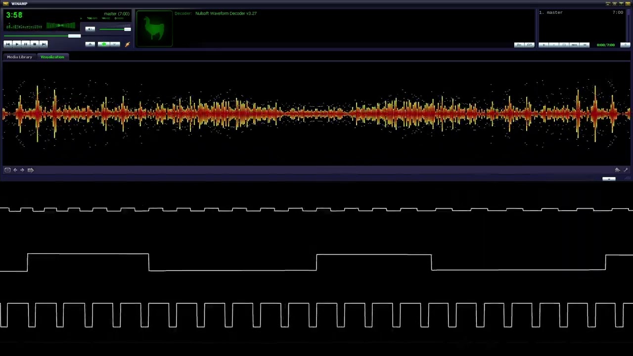Switch to the Visualization tab
The image size is (633, 356).
52,57
